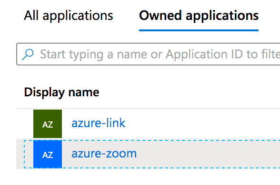This screenshot has height=185, width=280.
Task: Click the blue underline beneath Owned applications
Action: (199, 30)
